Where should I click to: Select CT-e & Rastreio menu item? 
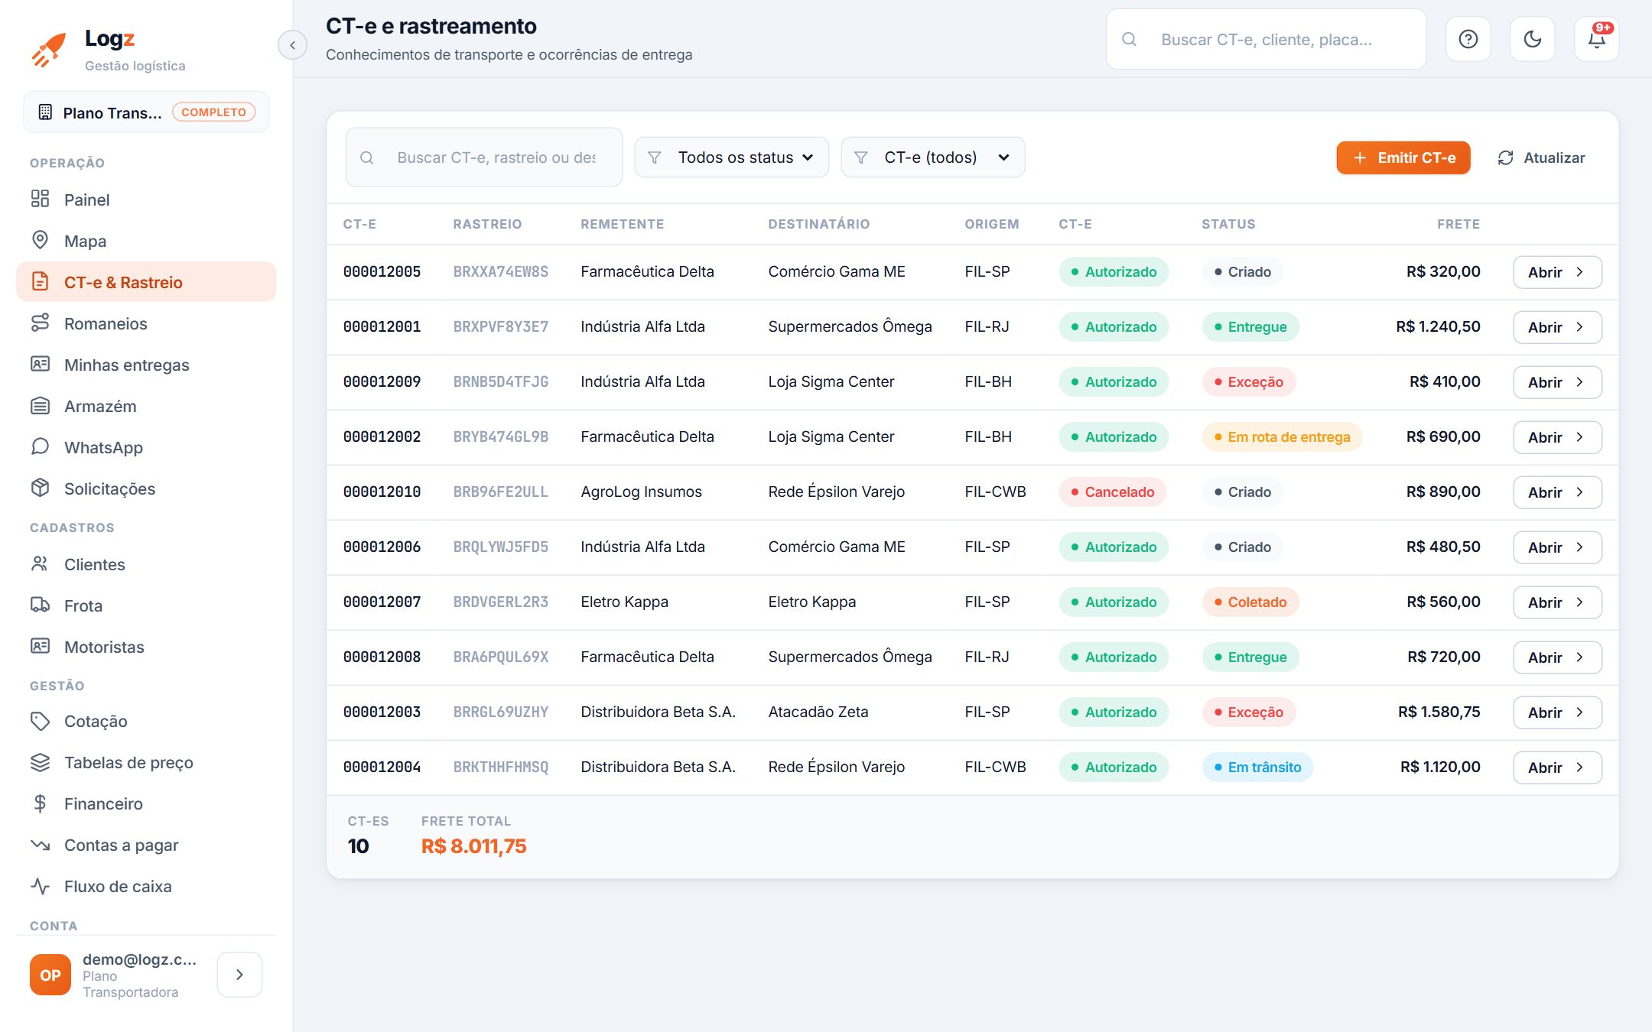tap(146, 281)
